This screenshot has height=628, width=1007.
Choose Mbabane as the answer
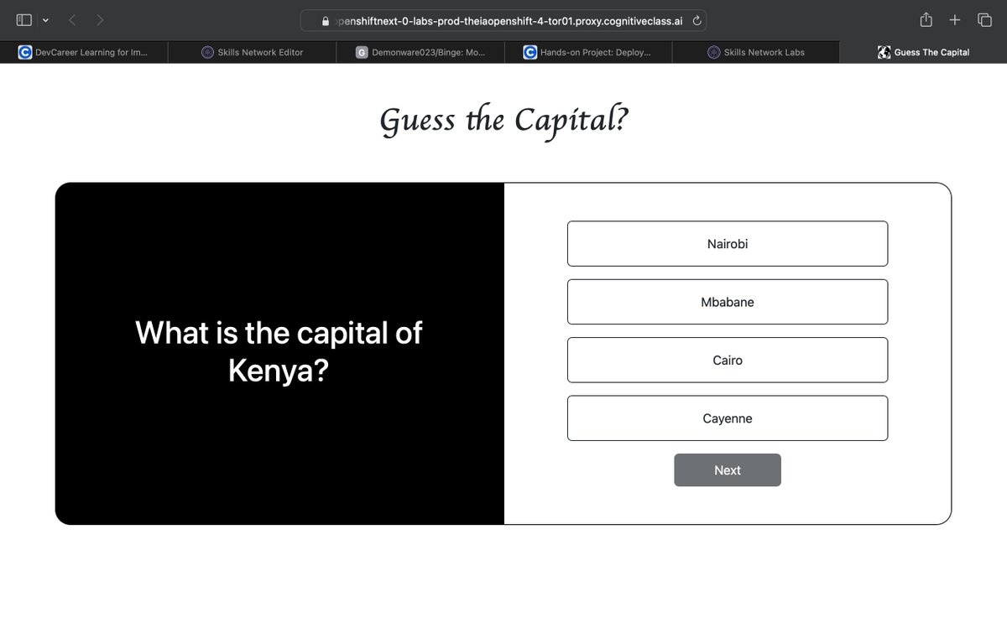[x=728, y=302]
